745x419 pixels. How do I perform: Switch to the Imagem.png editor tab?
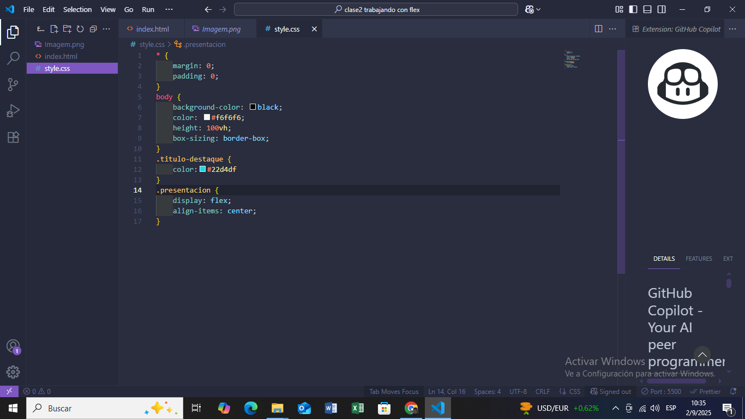(220, 29)
